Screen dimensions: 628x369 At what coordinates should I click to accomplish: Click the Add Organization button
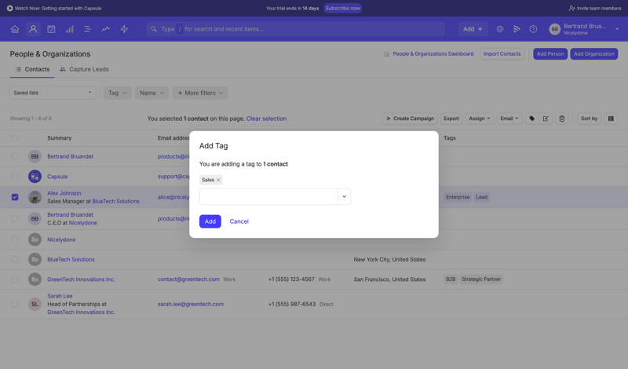tap(594, 53)
